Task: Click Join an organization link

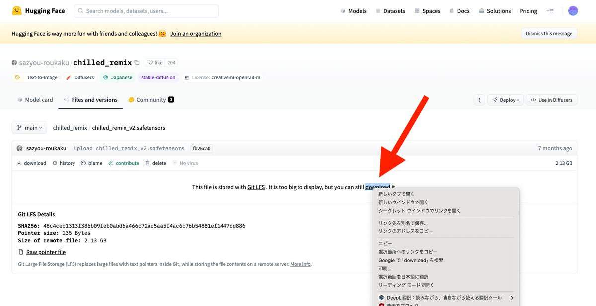Action: tap(196, 34)
